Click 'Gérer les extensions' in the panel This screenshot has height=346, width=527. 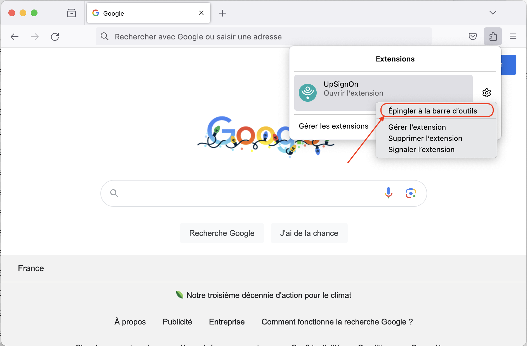333,126
